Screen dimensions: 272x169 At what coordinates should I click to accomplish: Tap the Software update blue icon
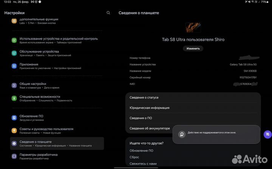coord(14,118)
